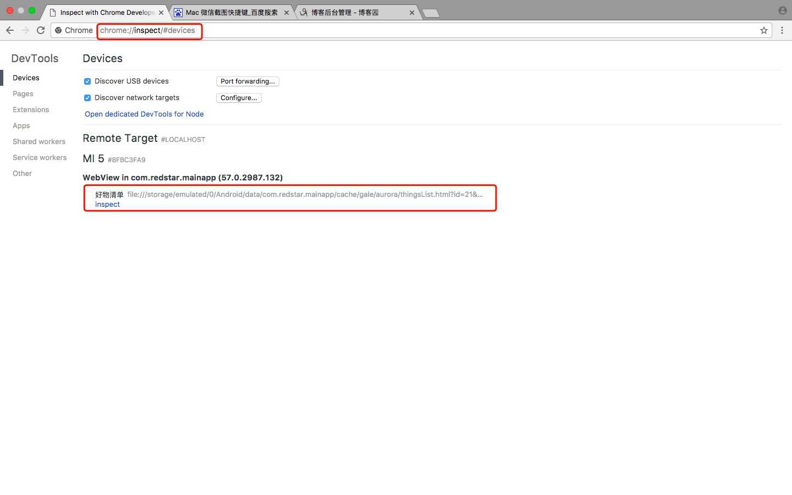
Task: Select Pages in the DevTools sidebar
Action: click(23, 94)
